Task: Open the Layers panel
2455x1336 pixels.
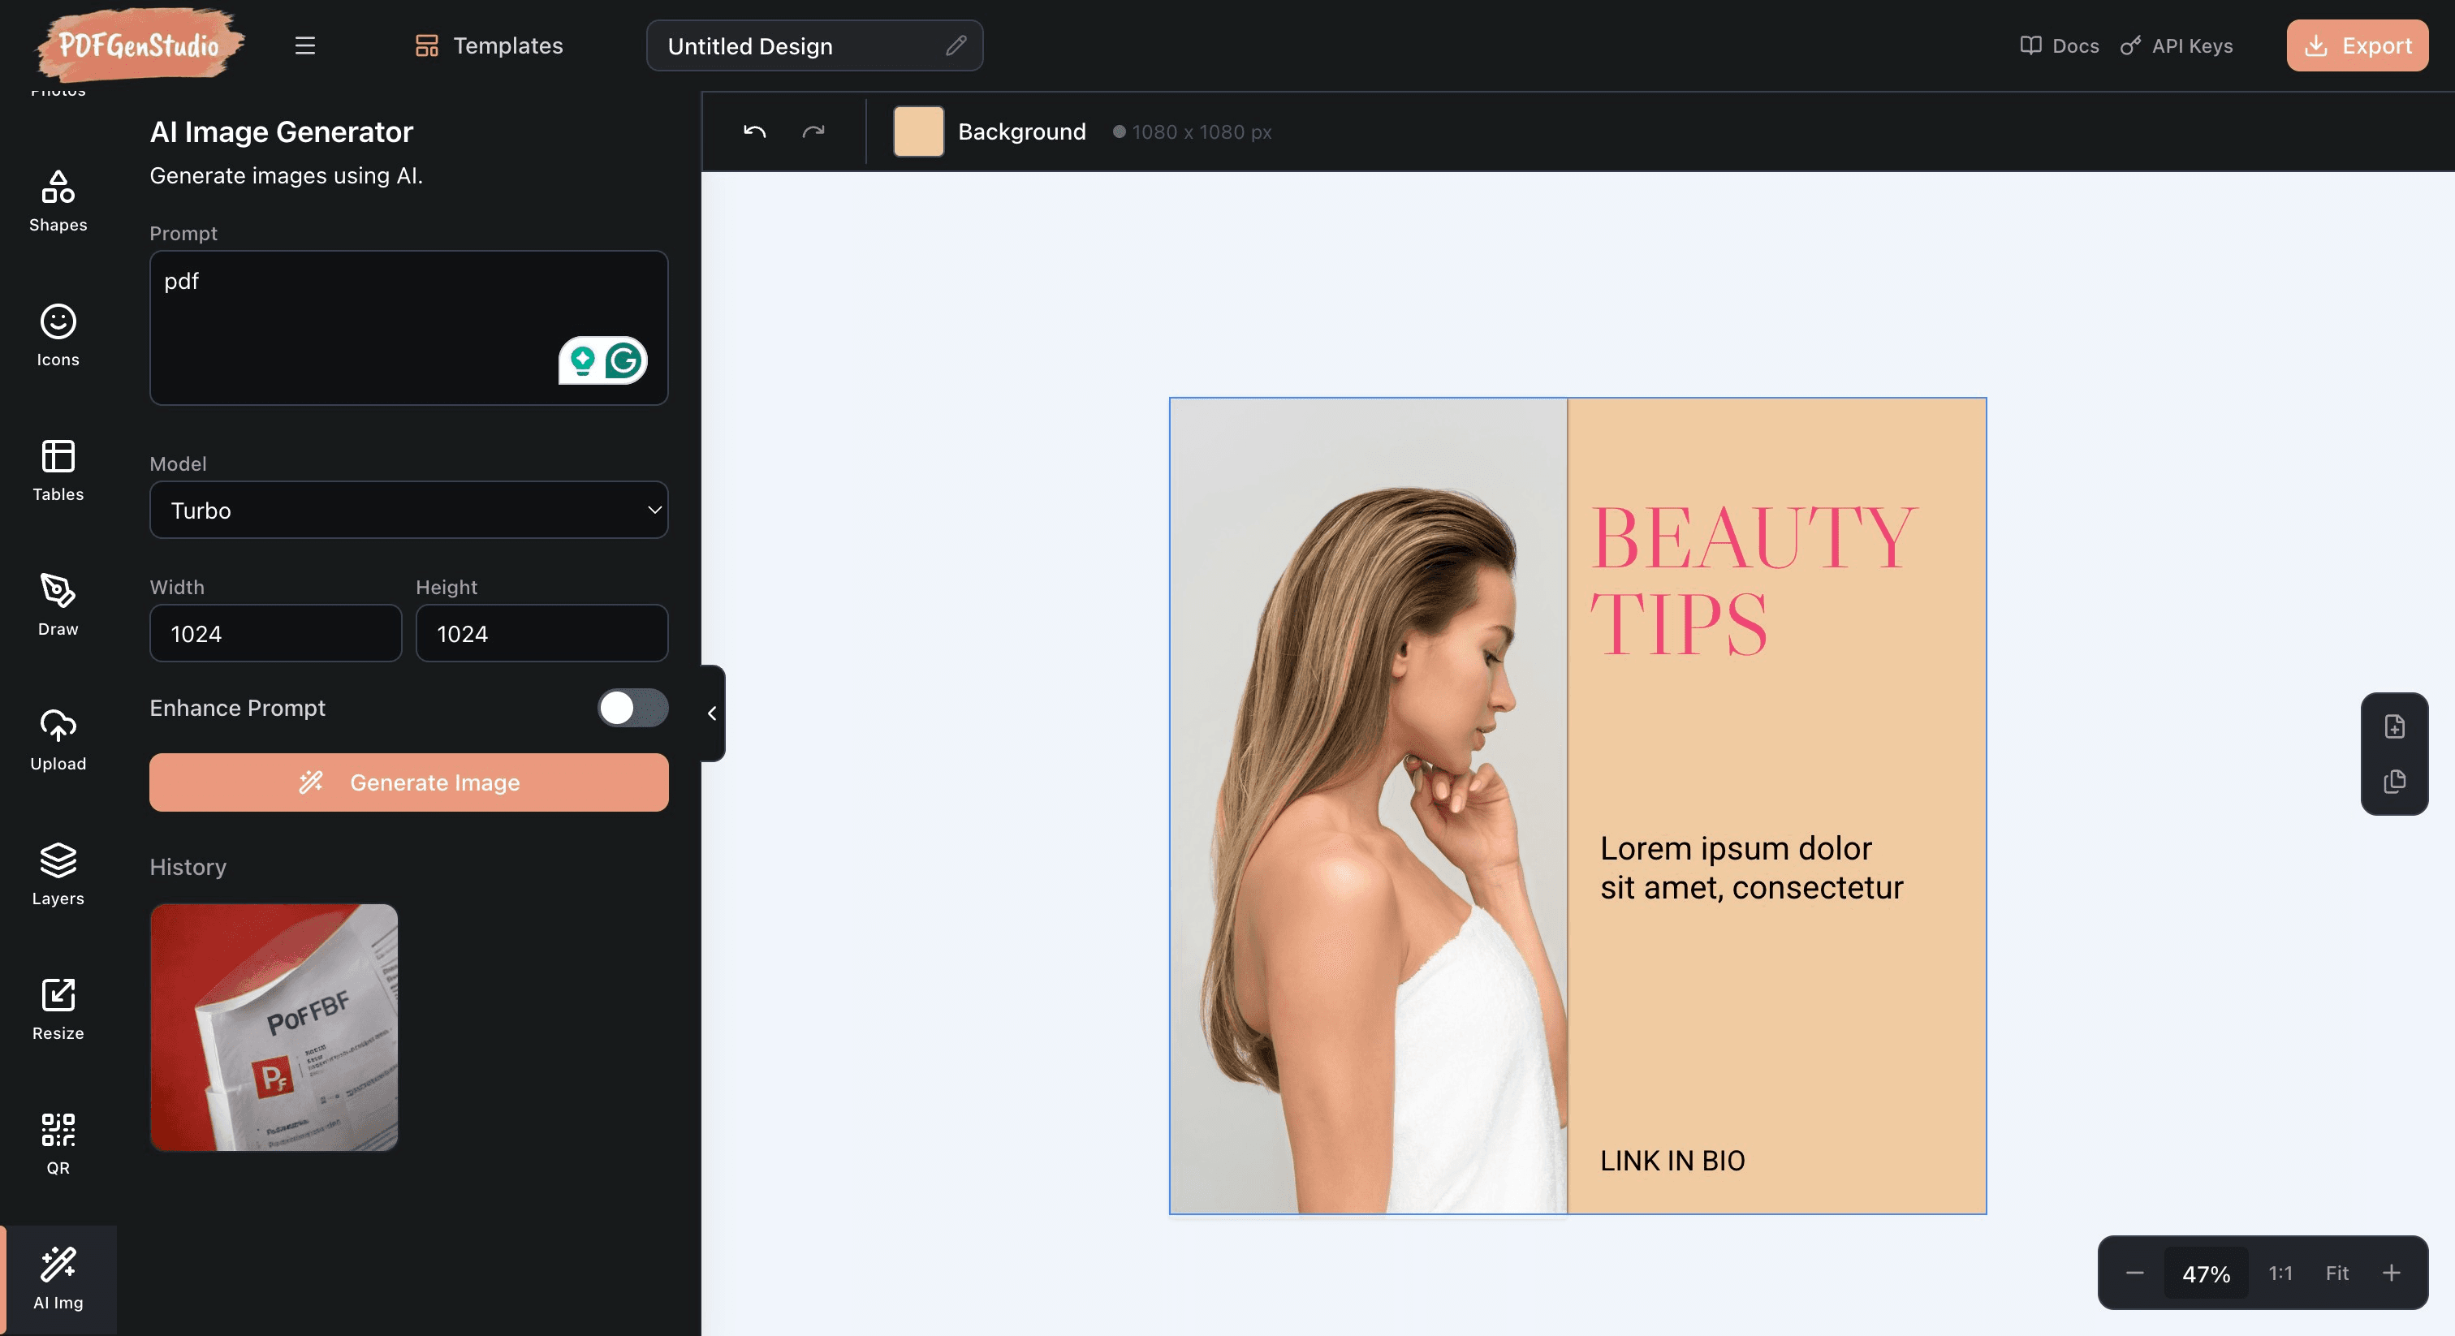Action: 58,874
